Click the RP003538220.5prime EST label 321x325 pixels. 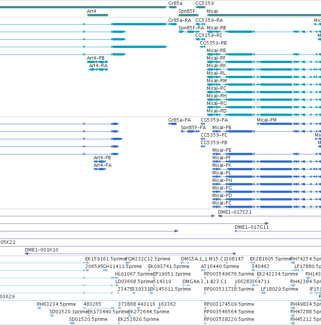point(229,319)
